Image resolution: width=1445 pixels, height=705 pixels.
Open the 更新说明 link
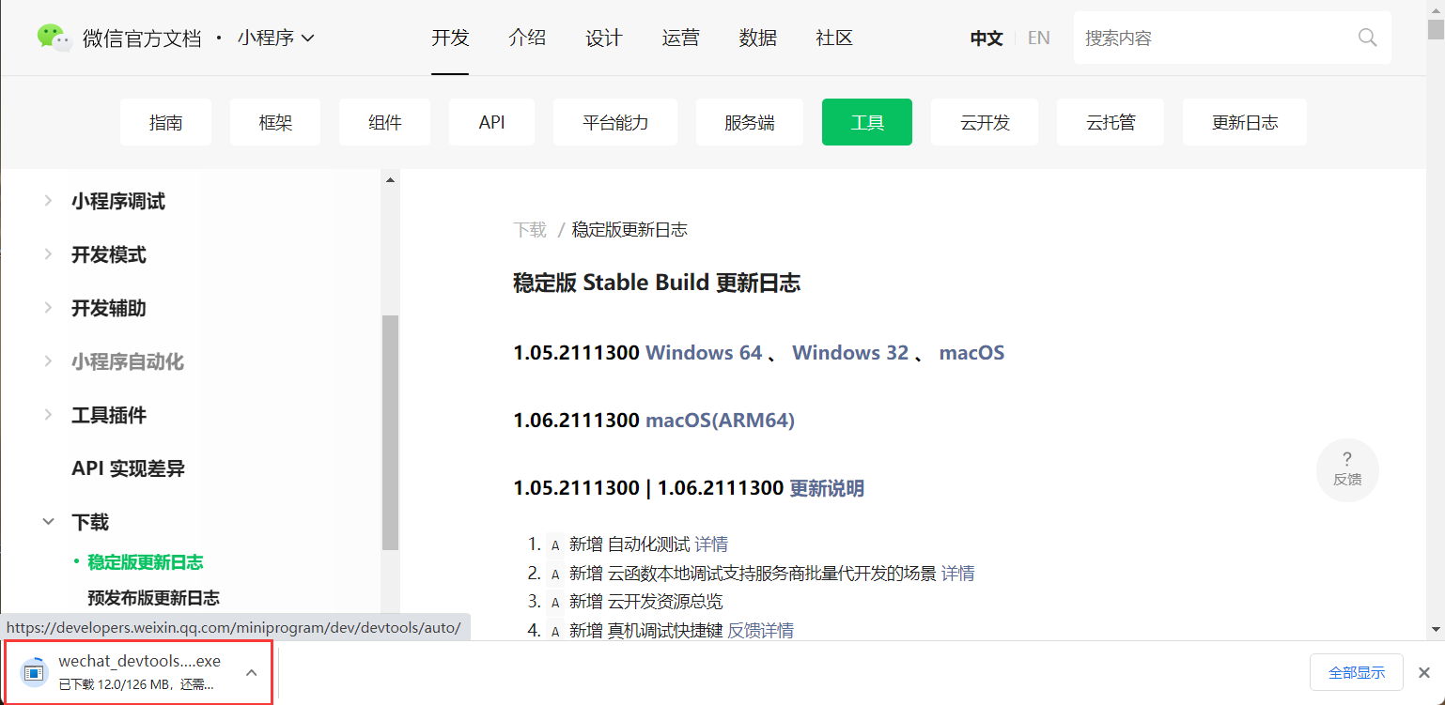click(x=827, y=488)
